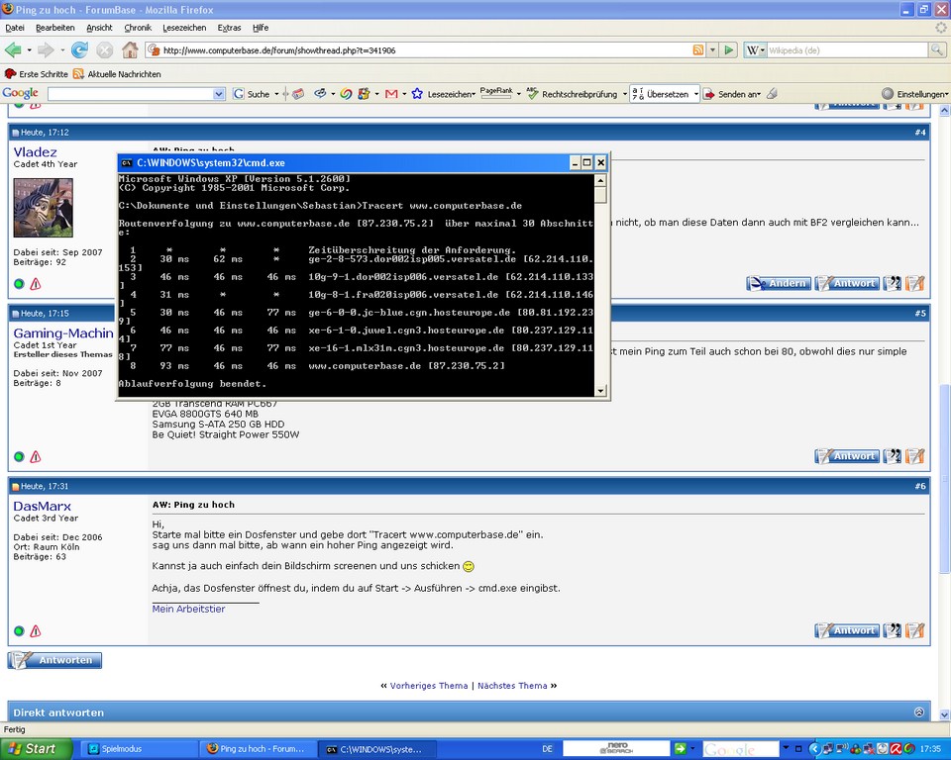Open the feed subscribe dropdown arrow
The width and height of the screenshot is (951, 760).
[712, 50]
